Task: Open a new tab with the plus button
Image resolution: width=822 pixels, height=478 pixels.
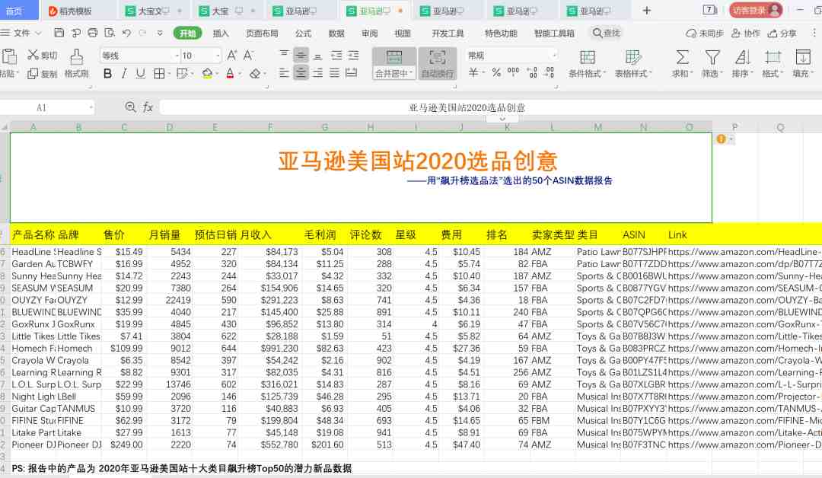Action: pos(647,11)
